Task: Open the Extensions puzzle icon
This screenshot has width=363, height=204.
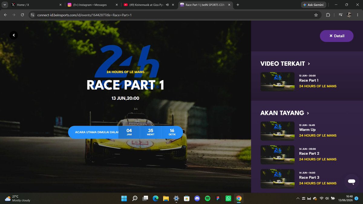Action: click(x=328, y=15)
